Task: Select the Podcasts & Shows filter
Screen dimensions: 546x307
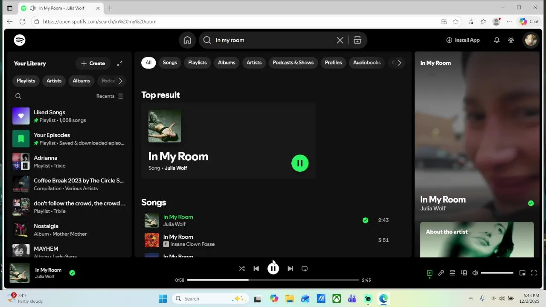Action: [293, 63]
